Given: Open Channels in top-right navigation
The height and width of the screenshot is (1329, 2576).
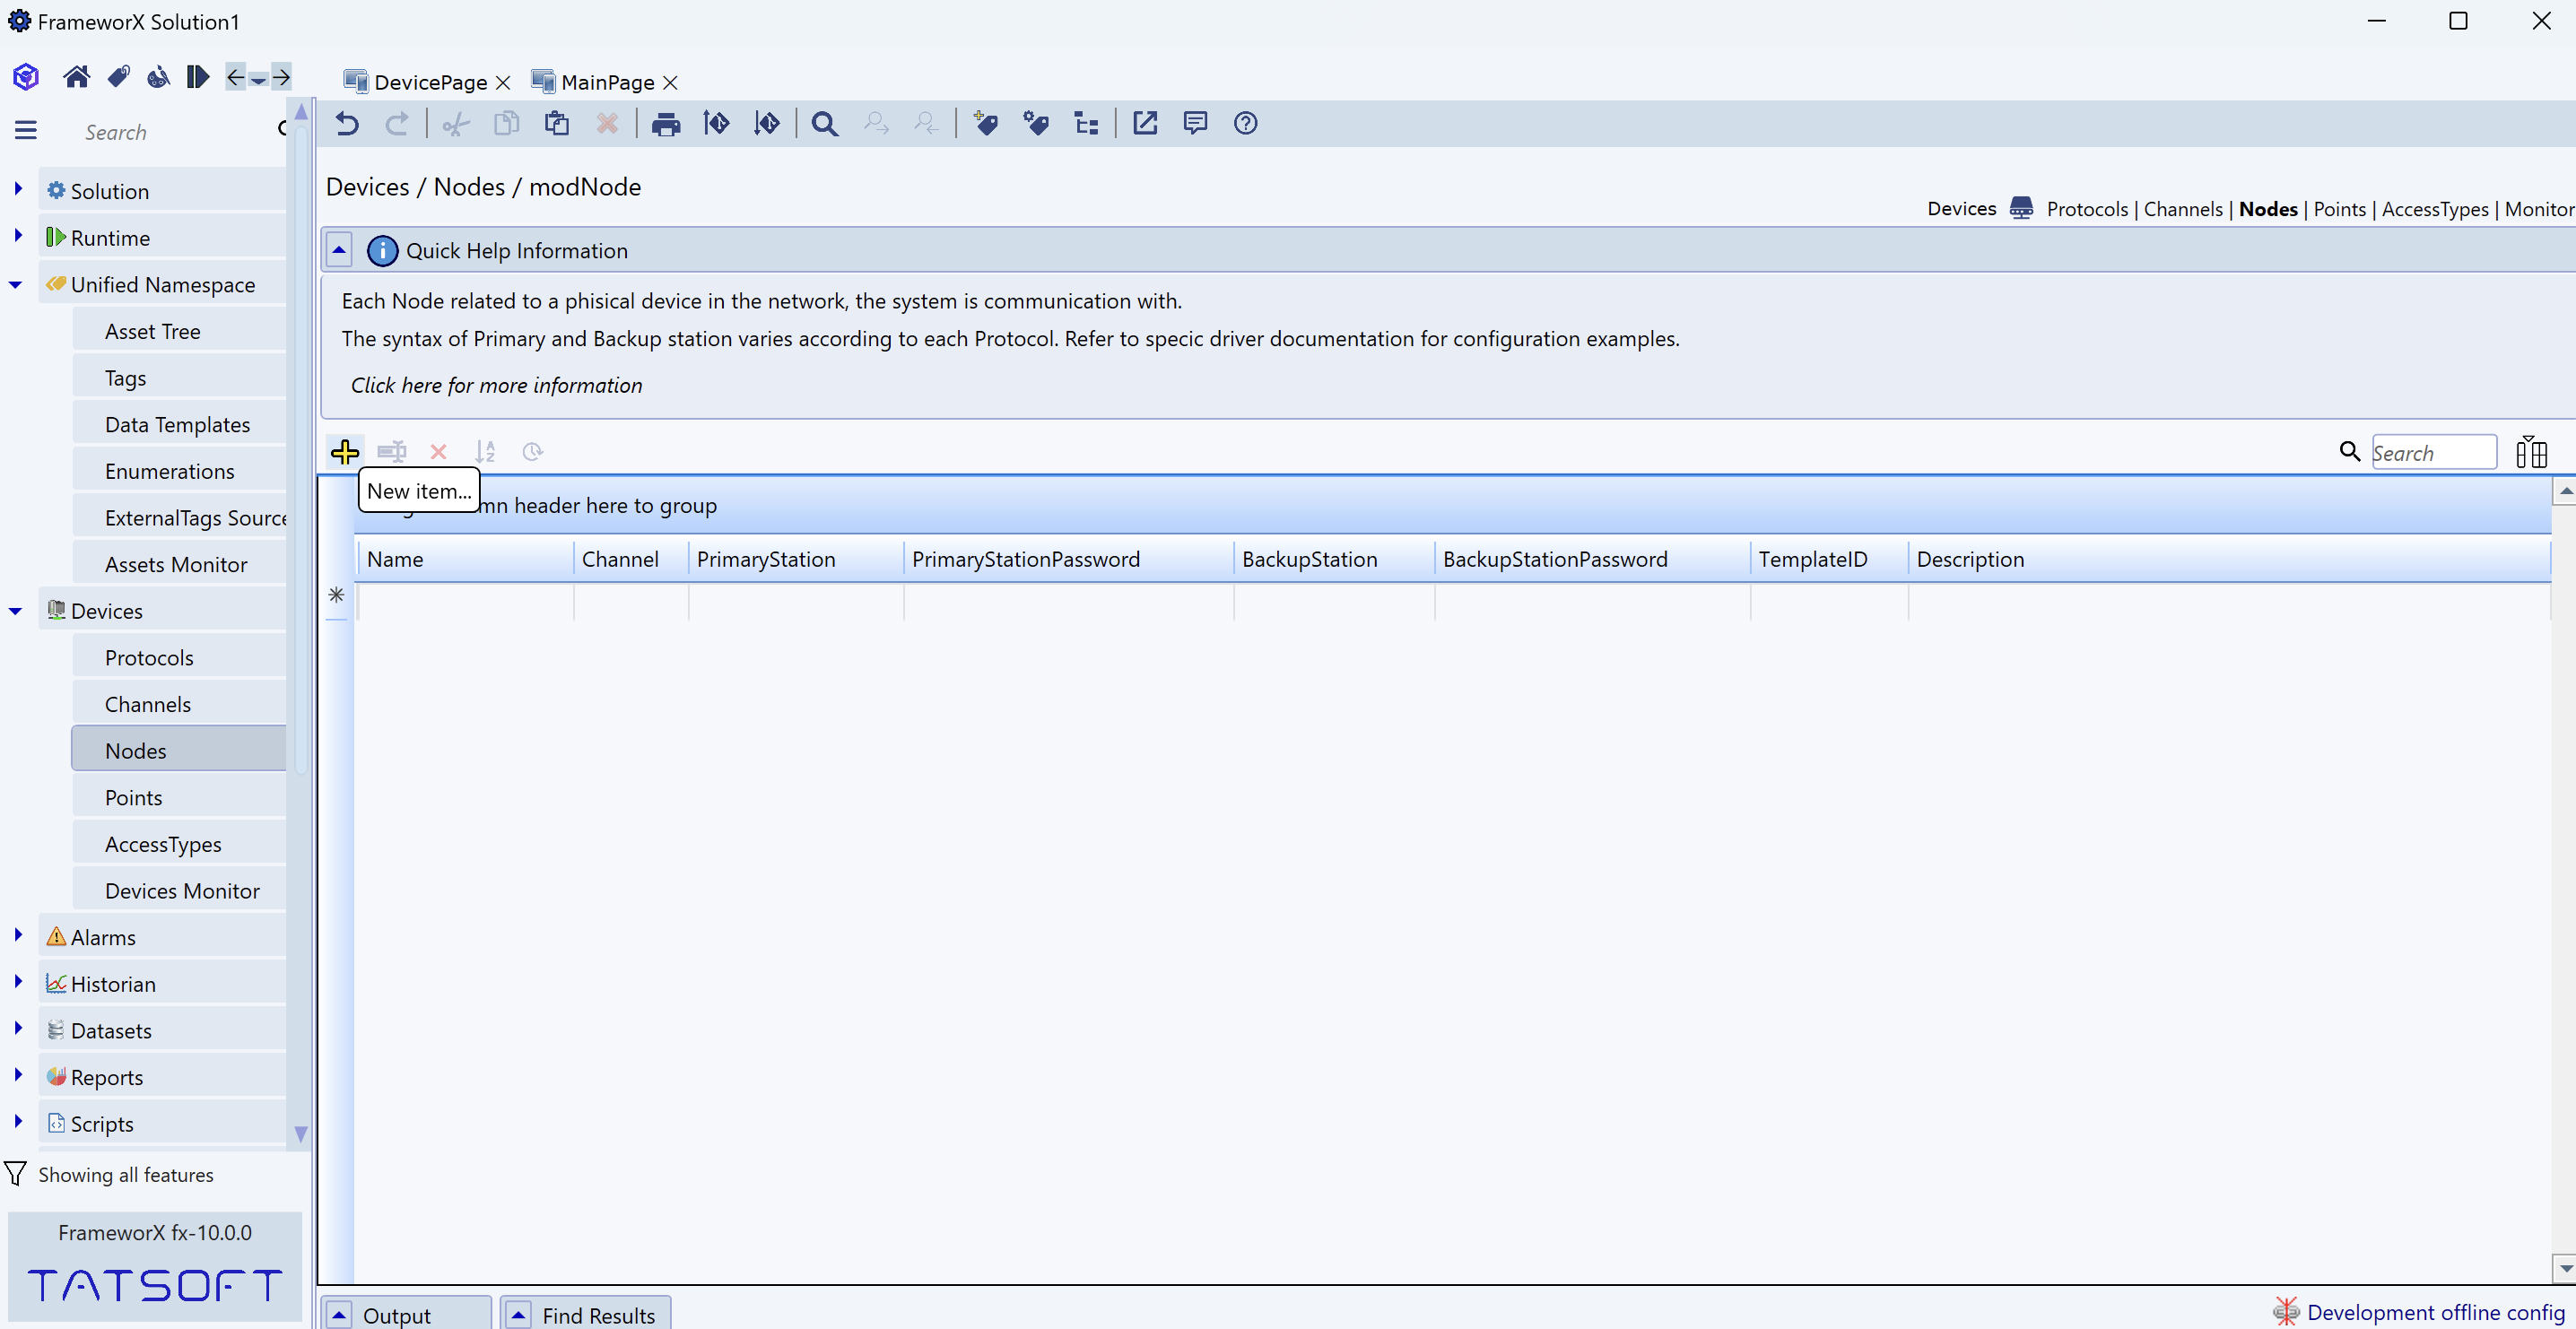Looking at the screenshot, I should click(2183, 209).
